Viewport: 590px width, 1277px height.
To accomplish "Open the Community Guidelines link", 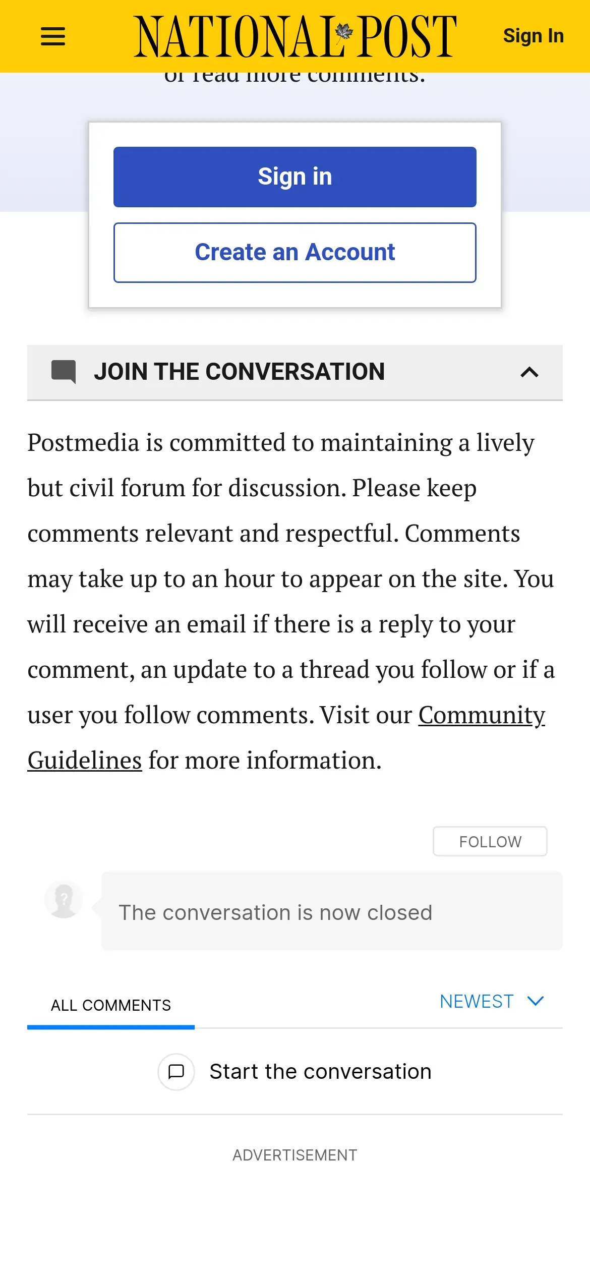I will (482, 715).
